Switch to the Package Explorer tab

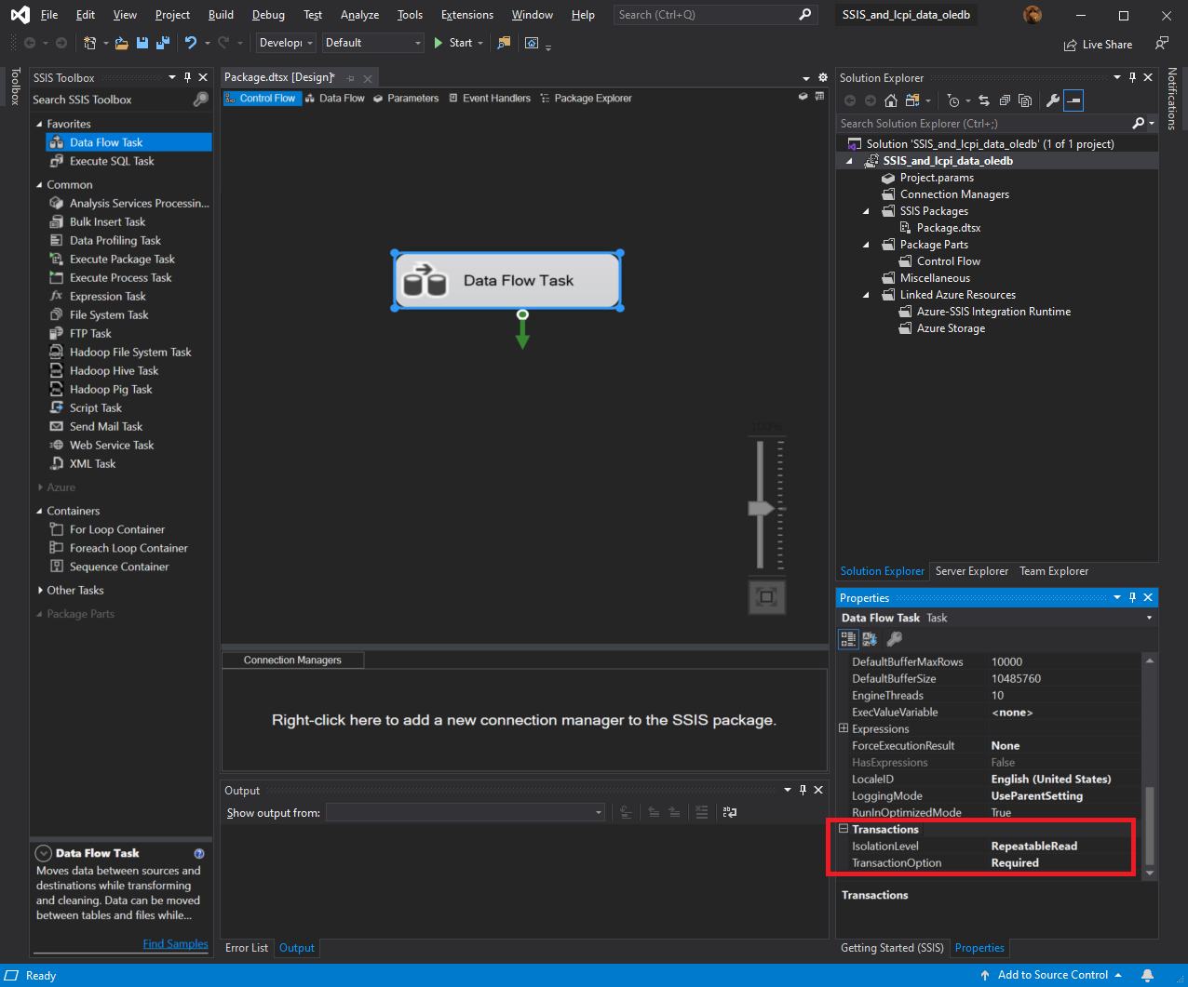(586, 98)
